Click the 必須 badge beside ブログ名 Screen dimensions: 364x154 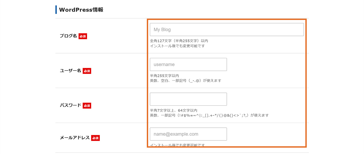pos(83,36)
